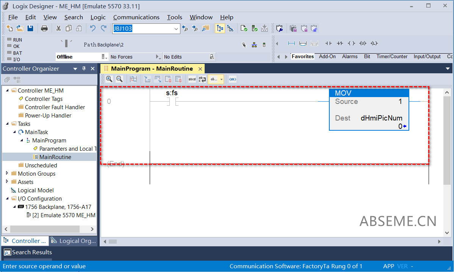Toggle Controller Organizer view button in toolbar
Image resolution: width=454 pixels, height=272 pixels.
click(x=219, y=28)
